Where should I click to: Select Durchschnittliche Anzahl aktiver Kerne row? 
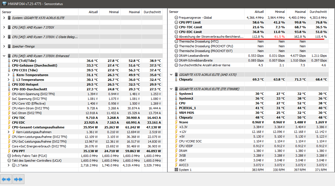click(x=248, y=65)
